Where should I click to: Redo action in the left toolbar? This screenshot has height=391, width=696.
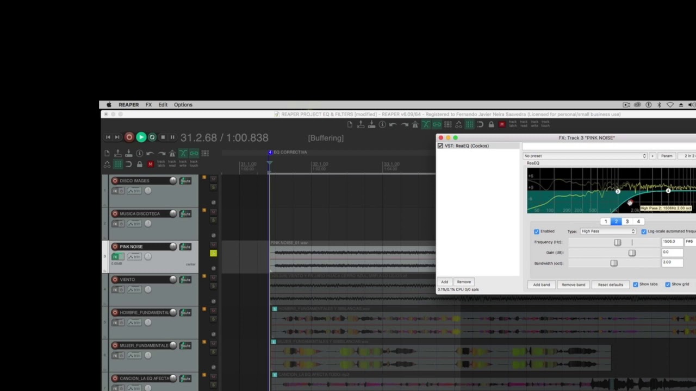click(x=161, y=154)
